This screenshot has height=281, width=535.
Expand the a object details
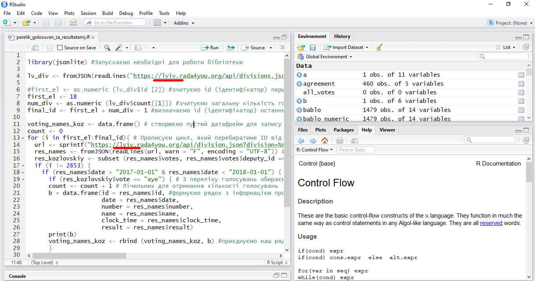tap(299, 75)
